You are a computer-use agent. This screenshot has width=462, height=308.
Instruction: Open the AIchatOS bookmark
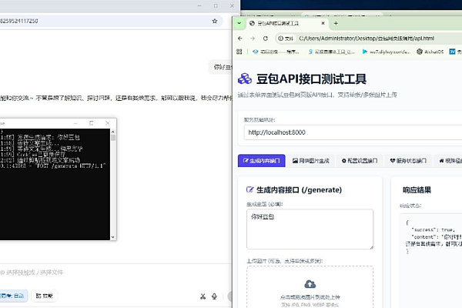(430, 52)
